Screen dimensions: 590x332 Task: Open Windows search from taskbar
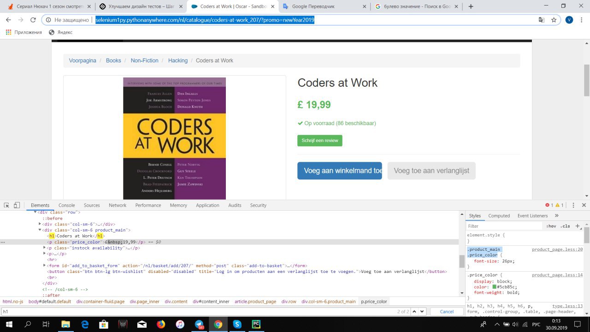coord(28,324)
